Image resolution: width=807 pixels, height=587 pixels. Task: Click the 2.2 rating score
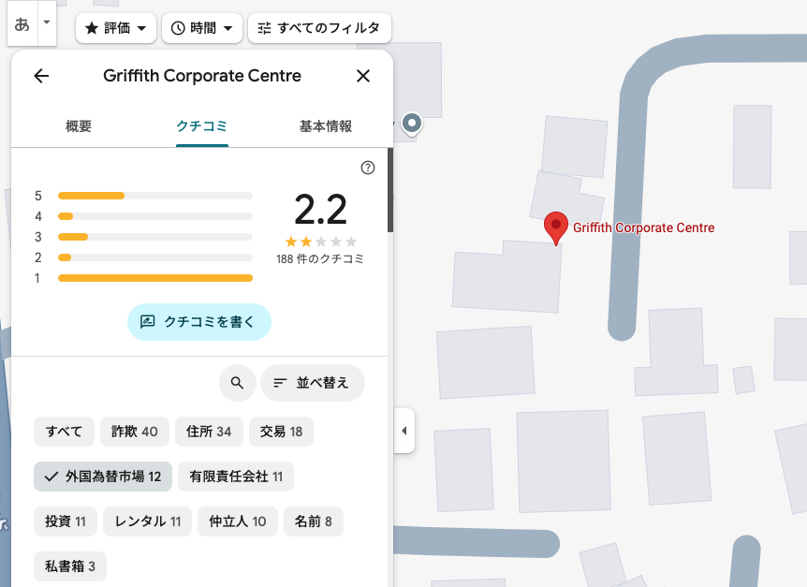point(320,210)
